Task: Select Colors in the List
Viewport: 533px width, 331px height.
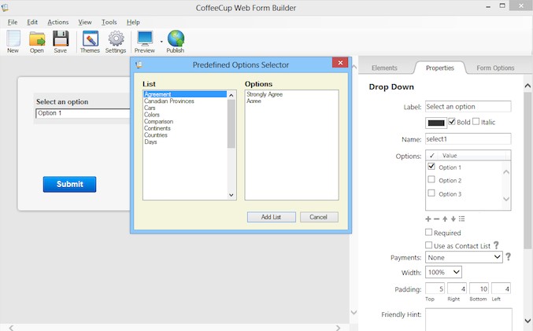Action: [152, 115]
